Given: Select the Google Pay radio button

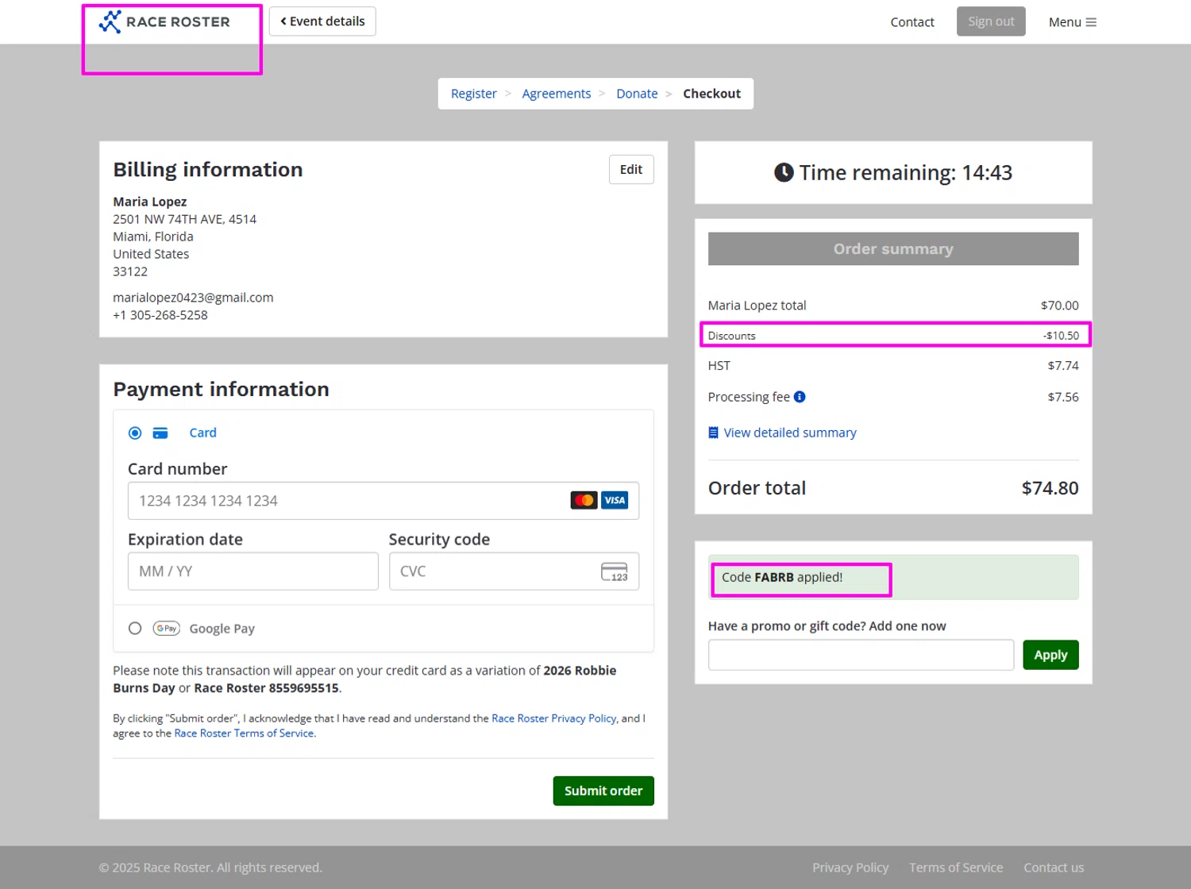Looking at the screenshot, I should point(135,628).
